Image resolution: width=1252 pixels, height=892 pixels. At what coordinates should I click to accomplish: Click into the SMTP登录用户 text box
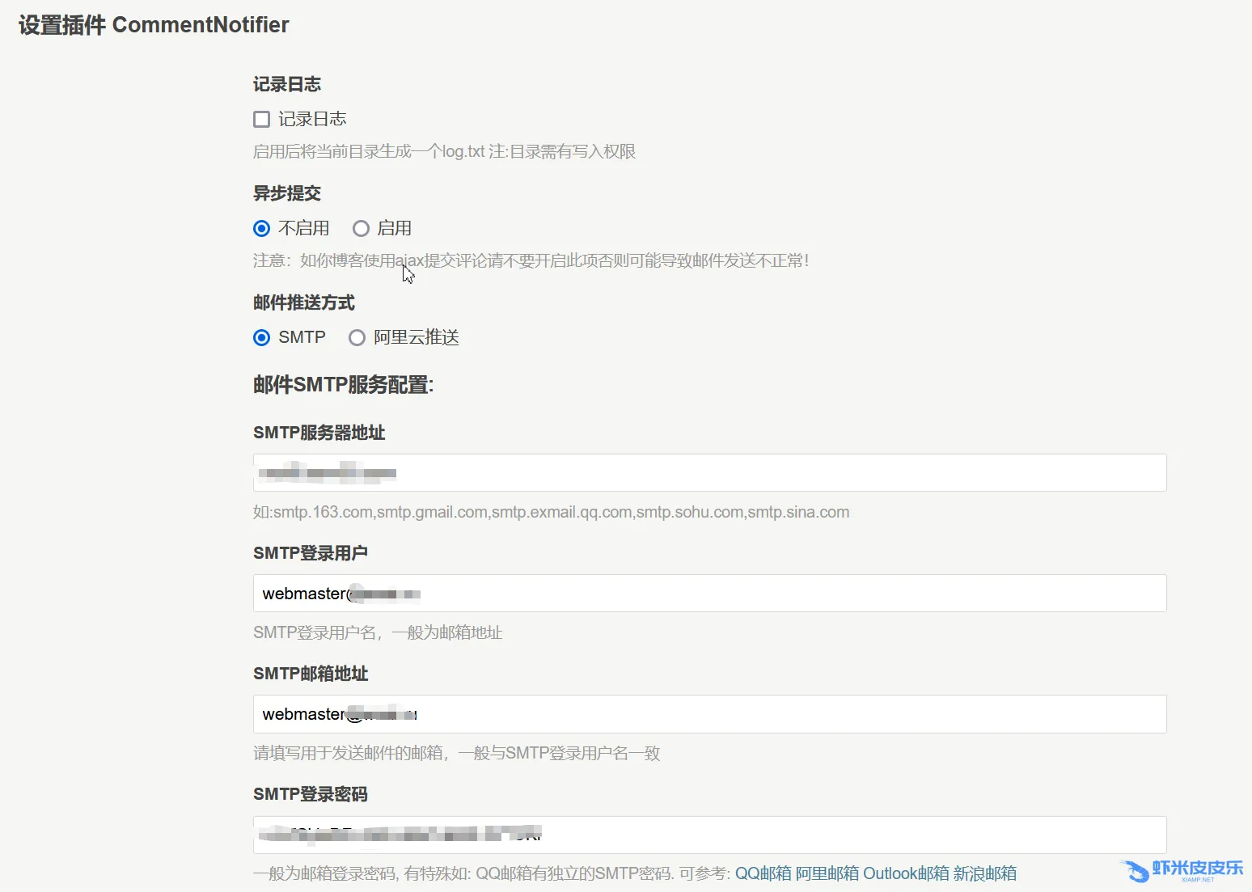pos(708,594)
